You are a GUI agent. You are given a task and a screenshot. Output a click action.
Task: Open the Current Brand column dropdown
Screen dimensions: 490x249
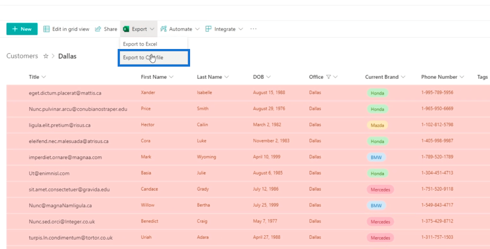click(x=403, y=77)
